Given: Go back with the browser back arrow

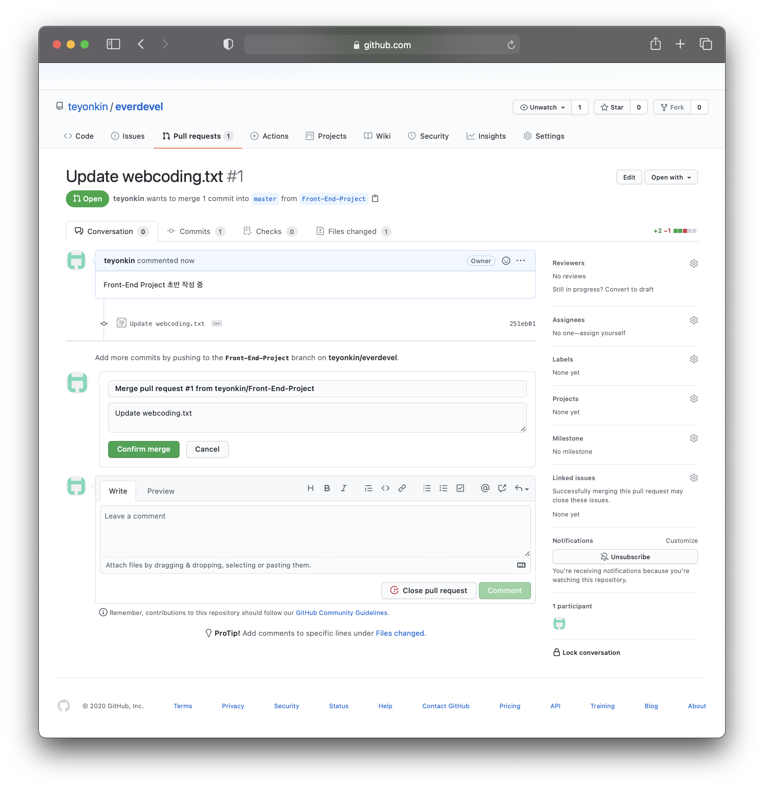Looking at the screenshot, I should 141,44.
